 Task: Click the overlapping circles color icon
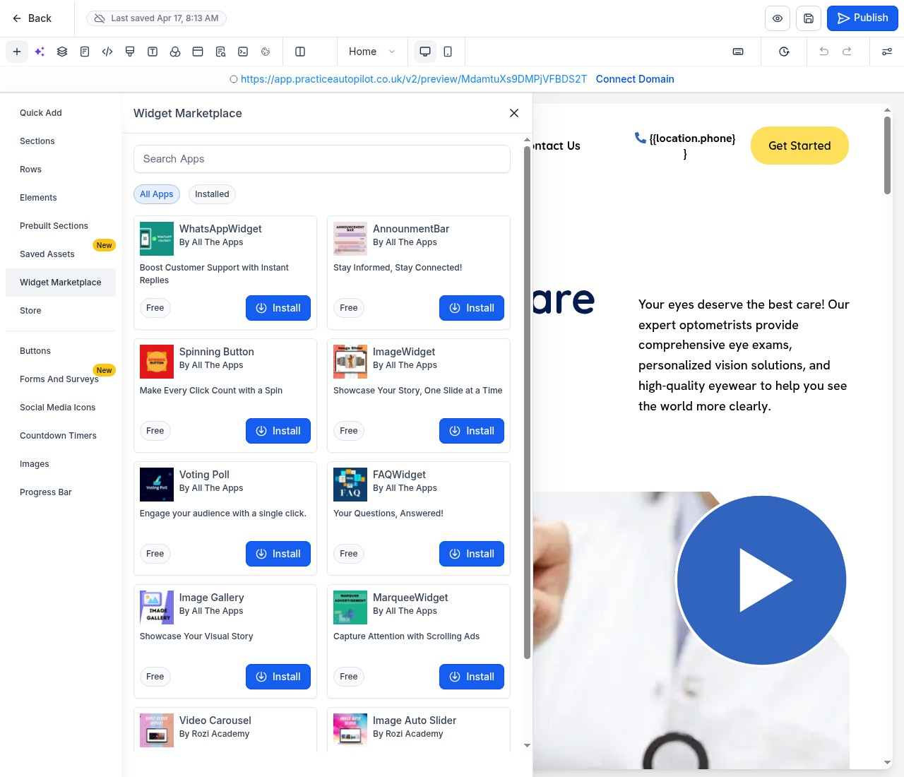point(175,52)
